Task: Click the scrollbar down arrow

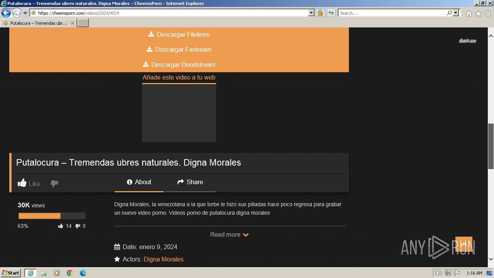Action: point(491,259)
